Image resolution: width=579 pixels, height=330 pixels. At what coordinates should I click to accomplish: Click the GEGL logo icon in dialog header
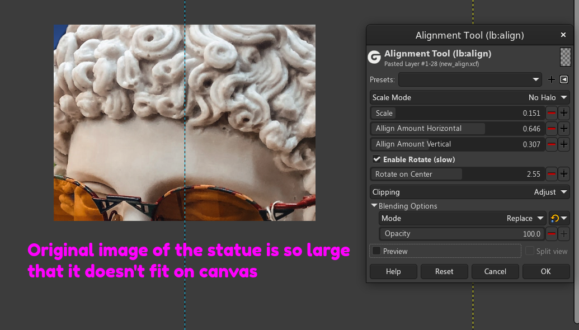click(x=374, y=57)
